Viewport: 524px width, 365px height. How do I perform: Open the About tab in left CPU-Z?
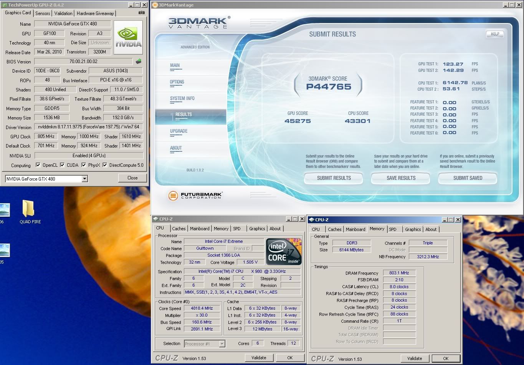tap(275, 229)
